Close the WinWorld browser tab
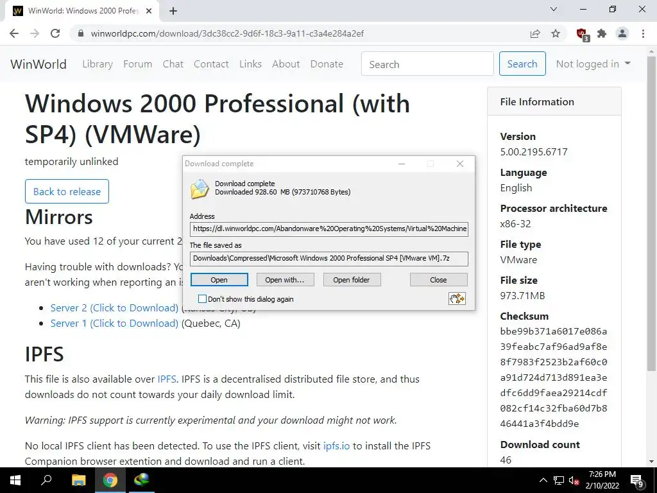657x493 pixels. click(149, 12)
